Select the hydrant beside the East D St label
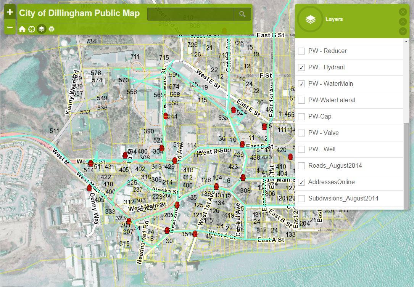The image size is (414, 287). tap(242, 144)
